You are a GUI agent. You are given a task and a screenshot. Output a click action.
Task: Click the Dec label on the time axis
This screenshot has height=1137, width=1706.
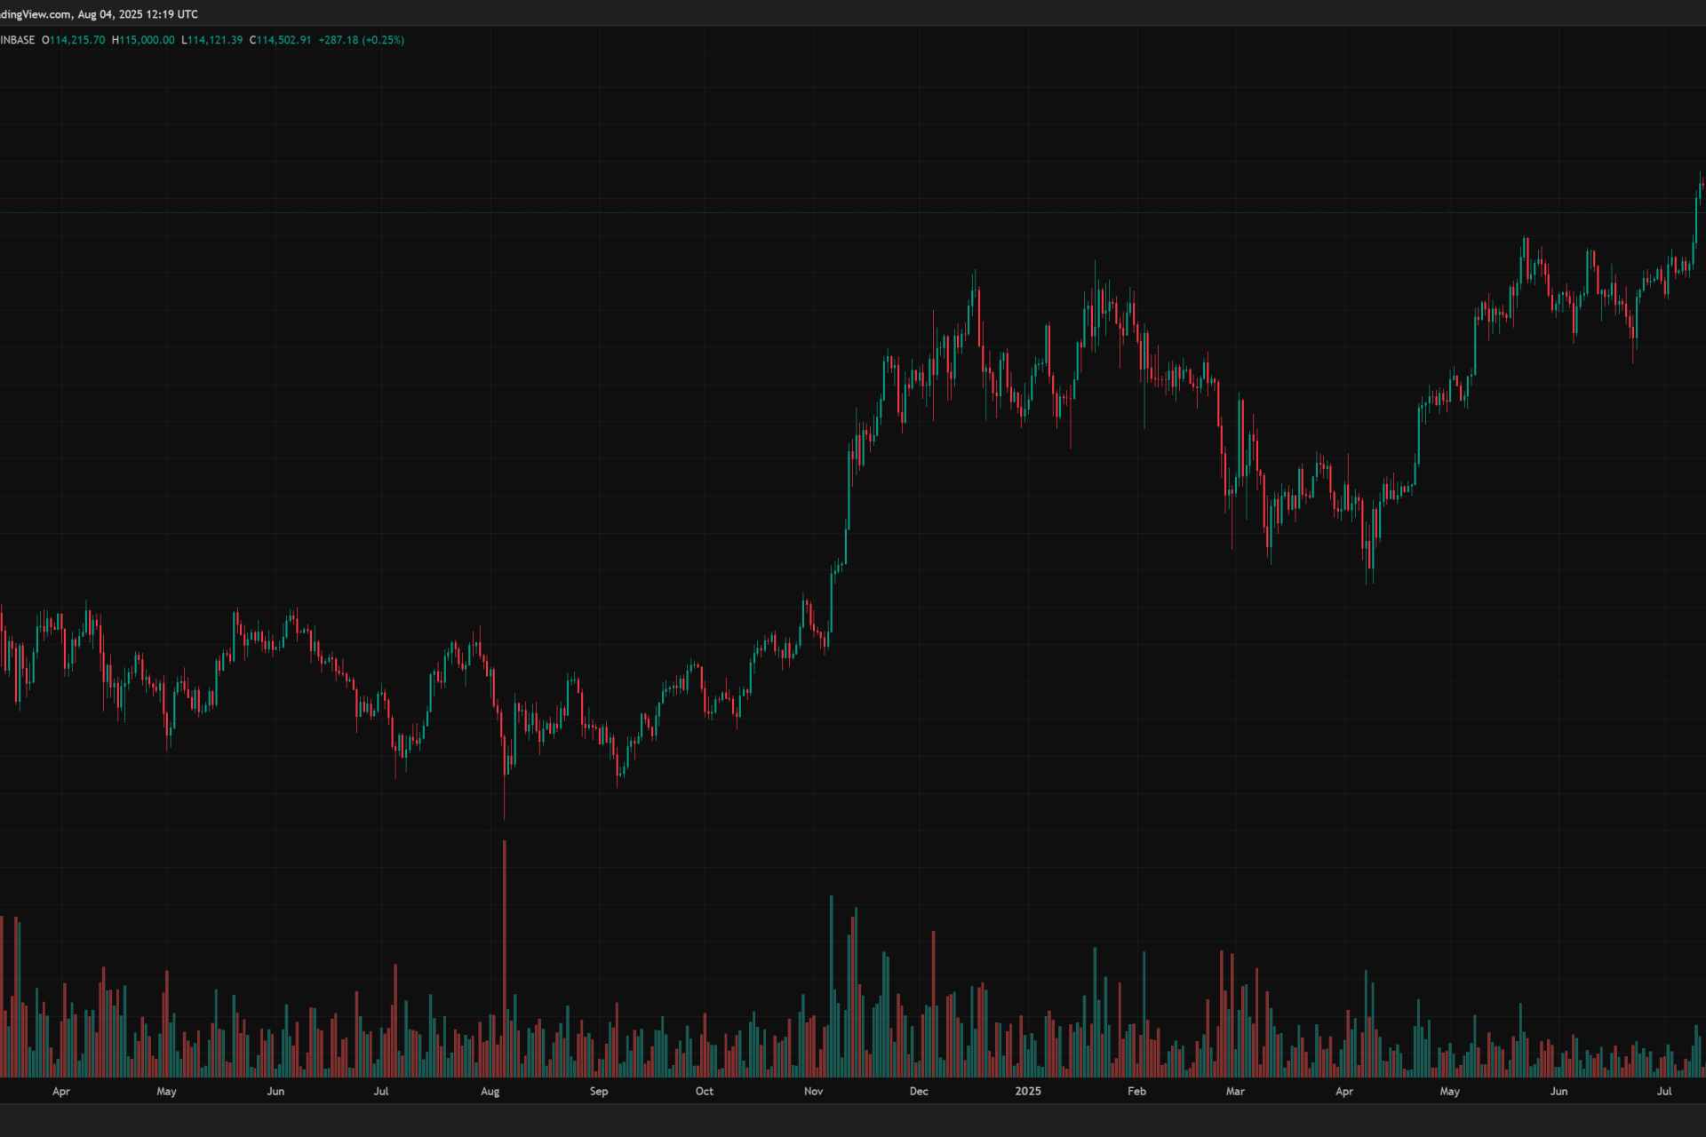[919, 1091]
